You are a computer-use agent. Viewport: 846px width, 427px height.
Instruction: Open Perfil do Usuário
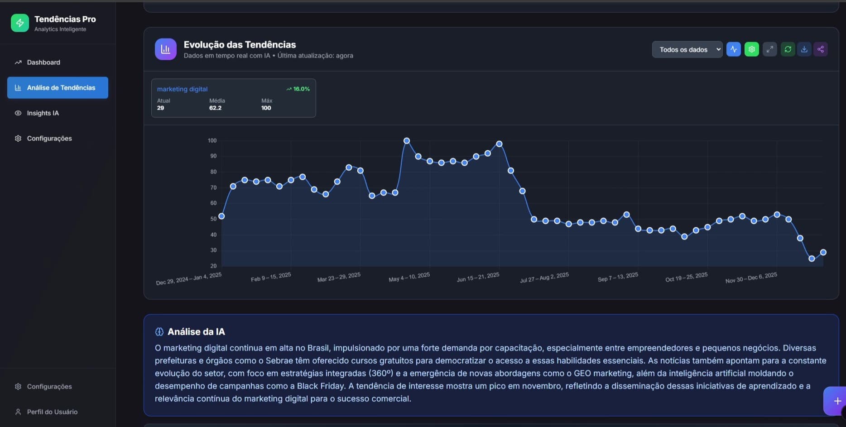click(x=51, y=412)
